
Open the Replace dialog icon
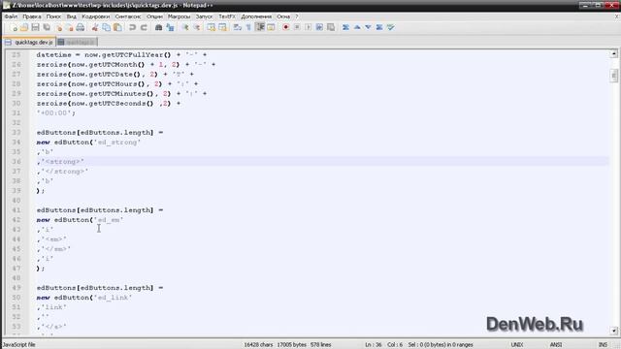pyautogui.click(x=171, y=27)
